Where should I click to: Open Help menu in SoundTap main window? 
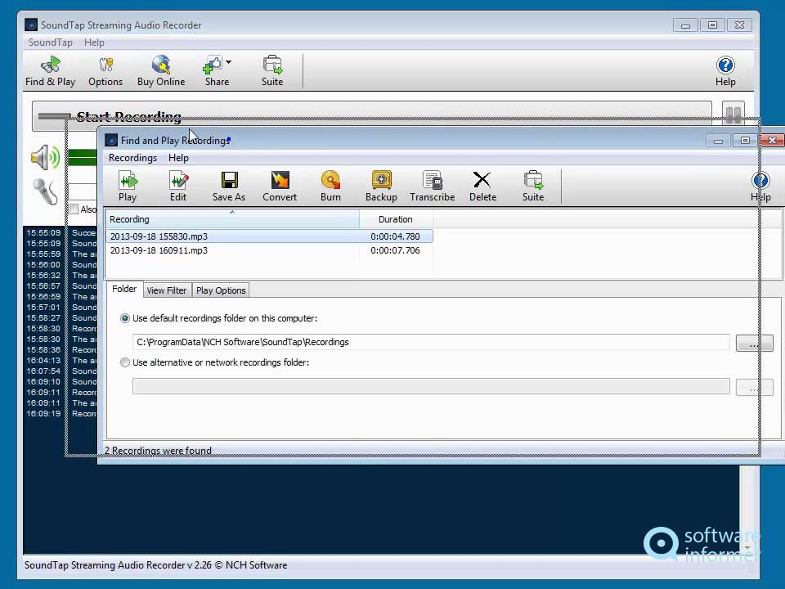pos(94,43)
